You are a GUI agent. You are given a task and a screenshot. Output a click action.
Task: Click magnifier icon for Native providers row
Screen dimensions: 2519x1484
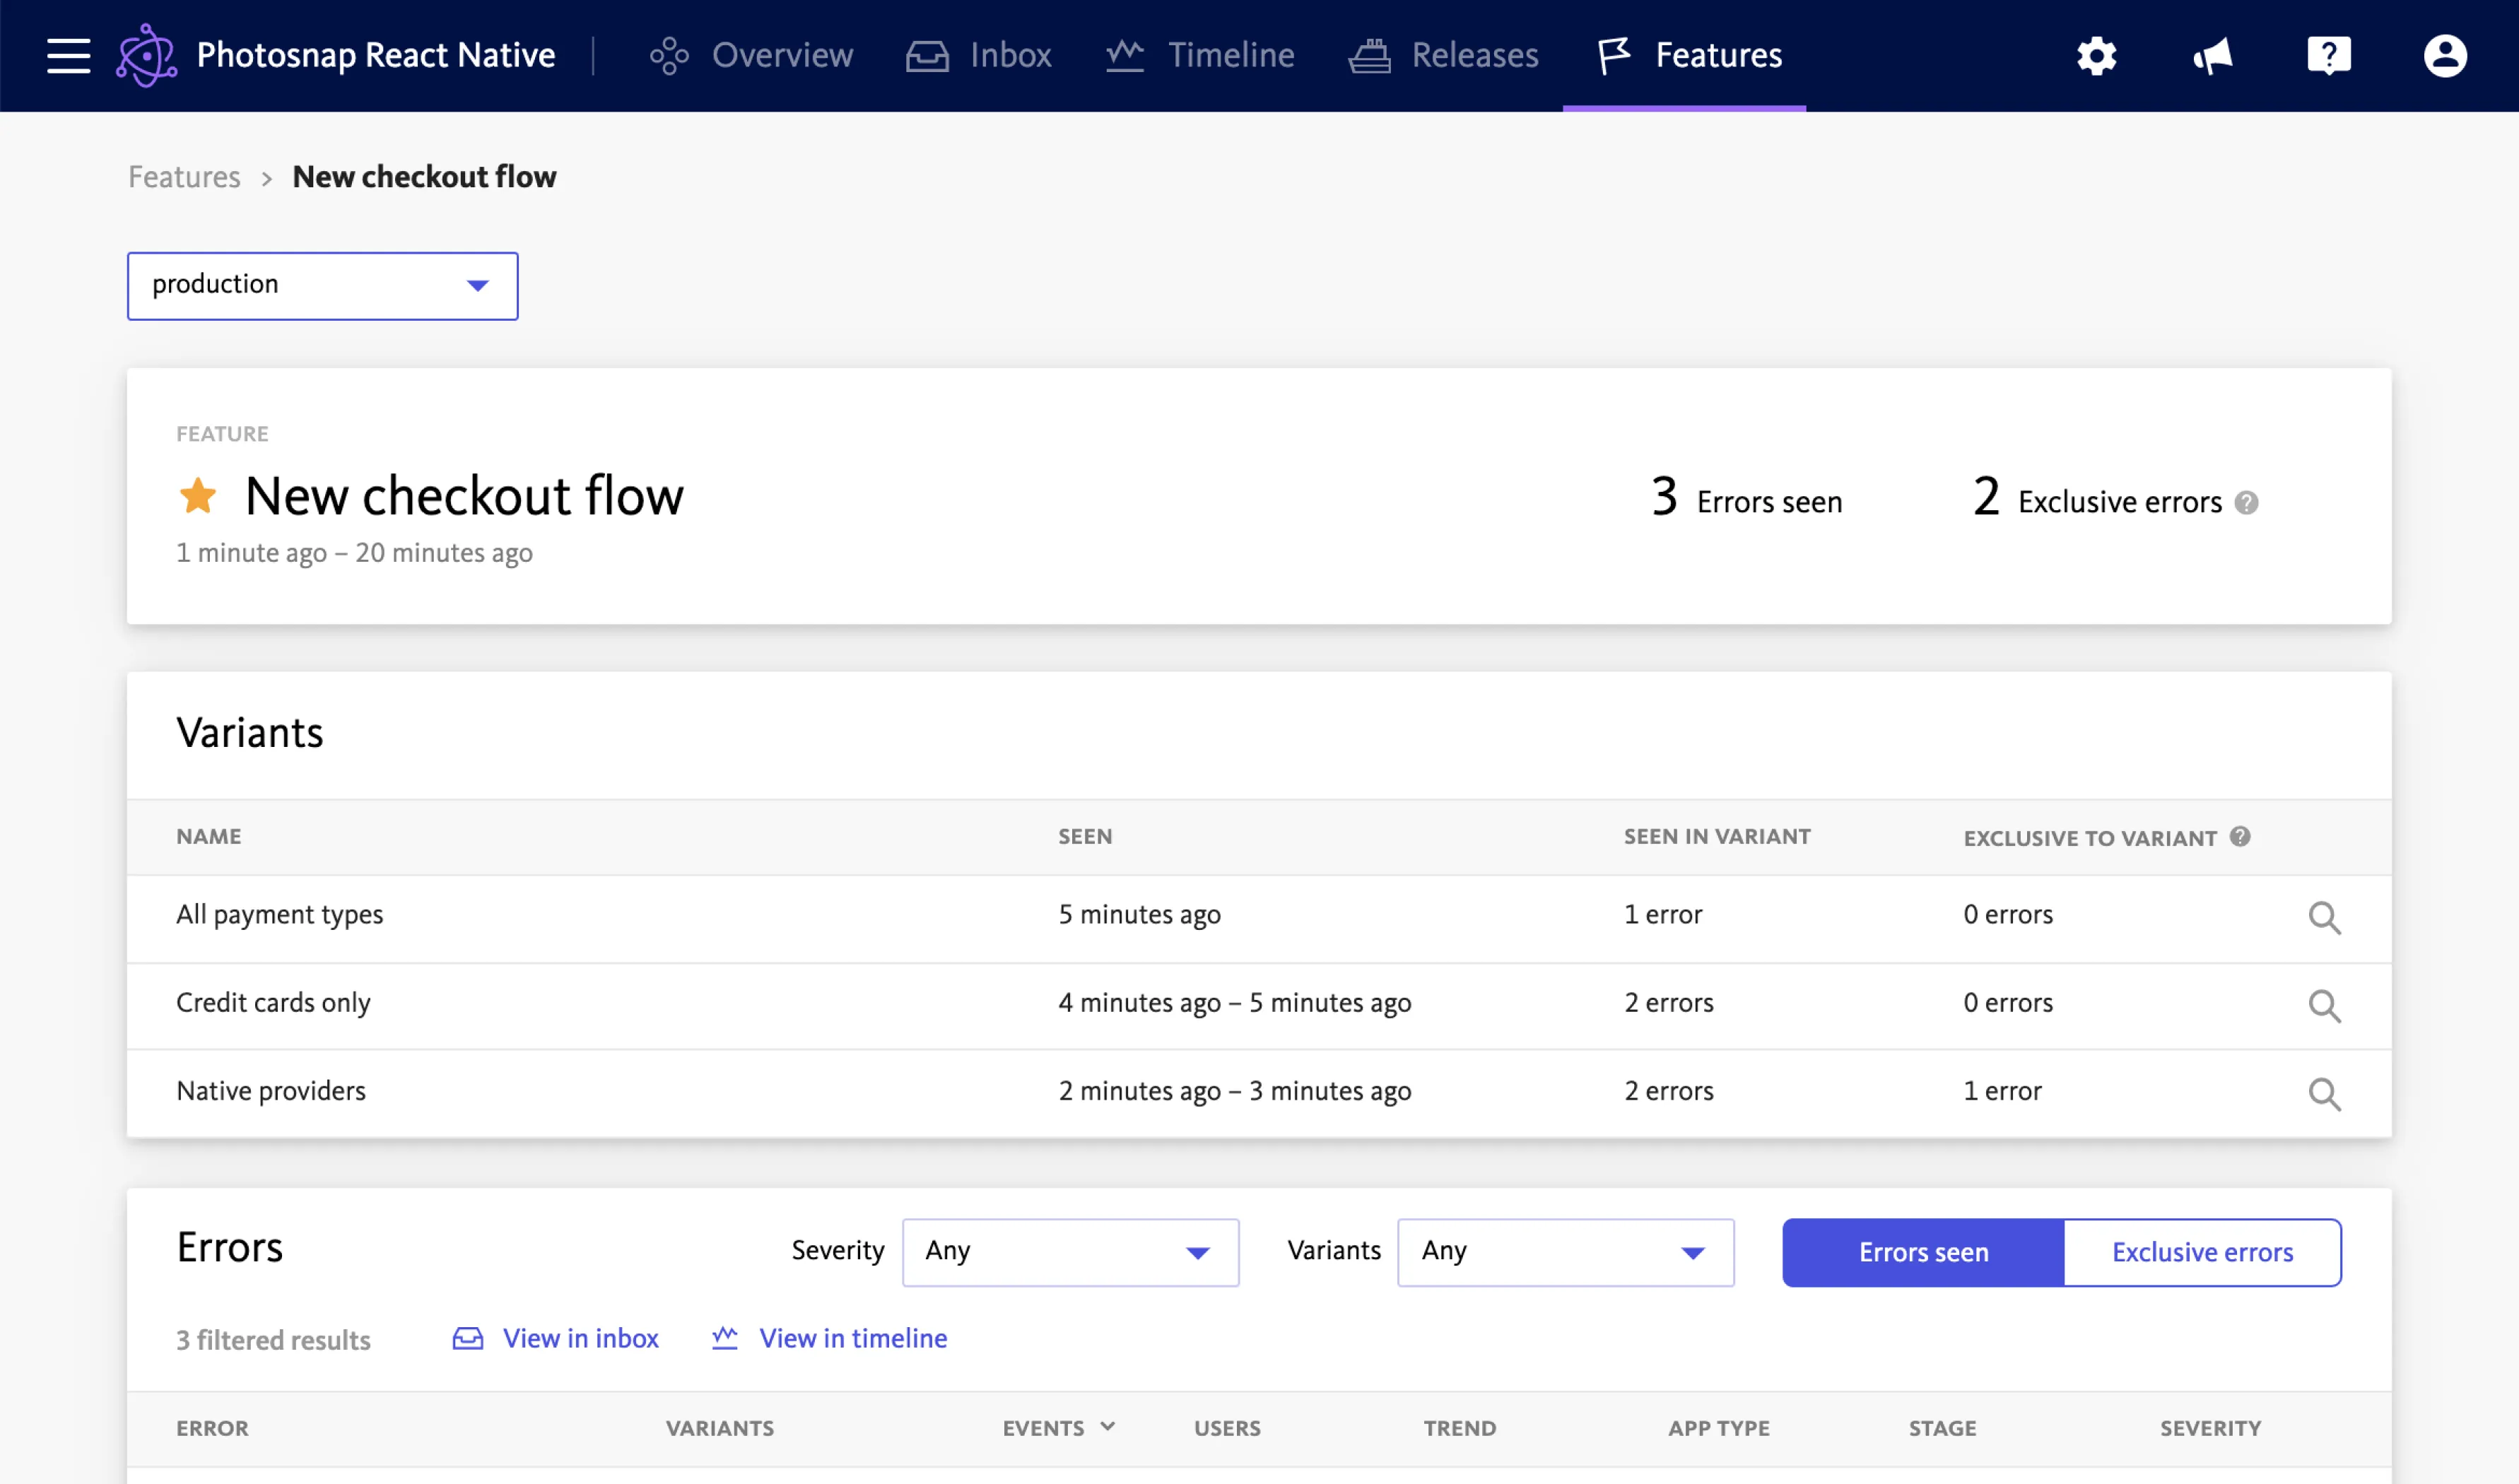tap(2324, 1093)
